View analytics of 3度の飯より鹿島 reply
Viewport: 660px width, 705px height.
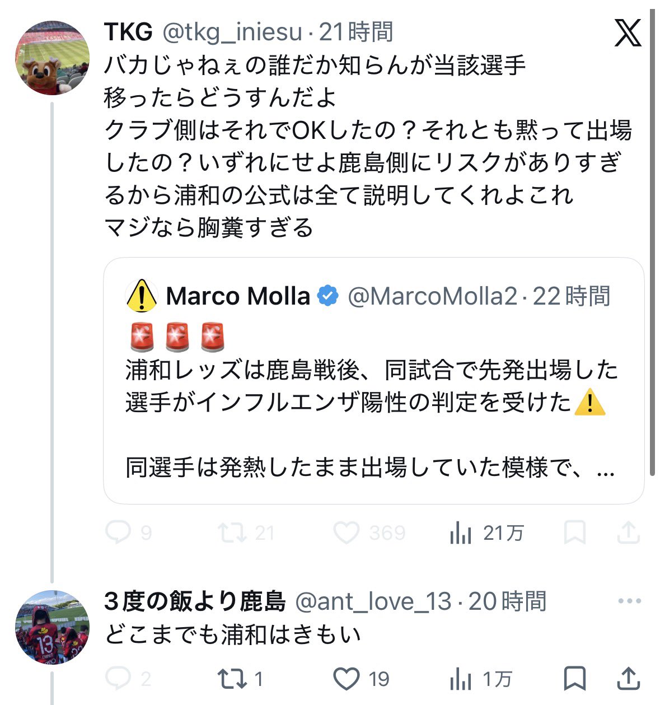(x=461, y=679)
